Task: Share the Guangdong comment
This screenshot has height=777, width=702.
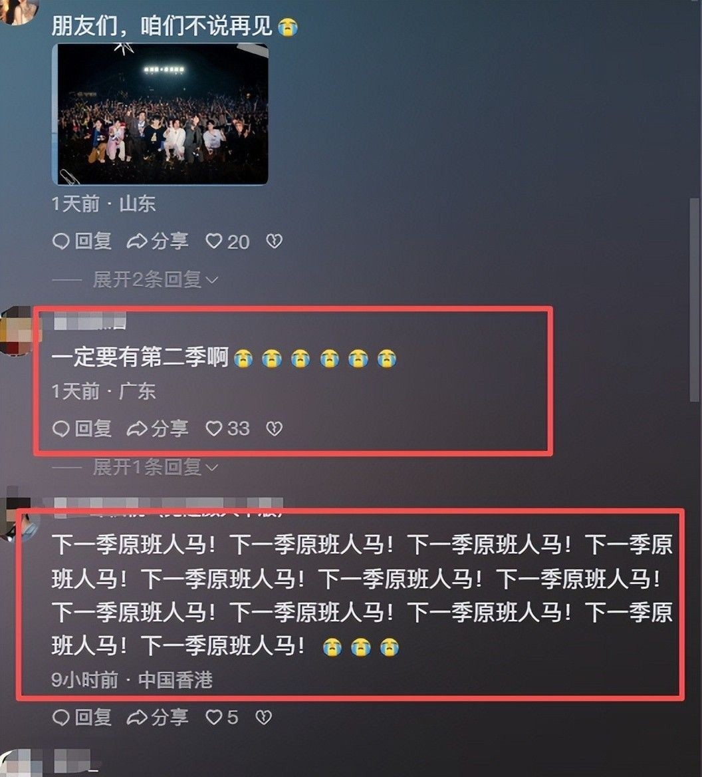Action: pyautogui.click(x=158, y=428)
